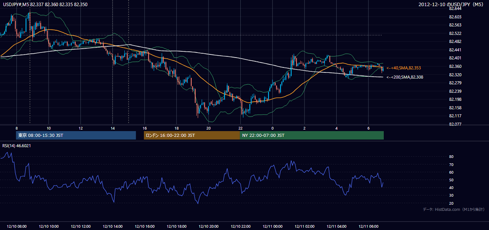Click the 12/11 06:00 date axis label

[x=368, y=227]
